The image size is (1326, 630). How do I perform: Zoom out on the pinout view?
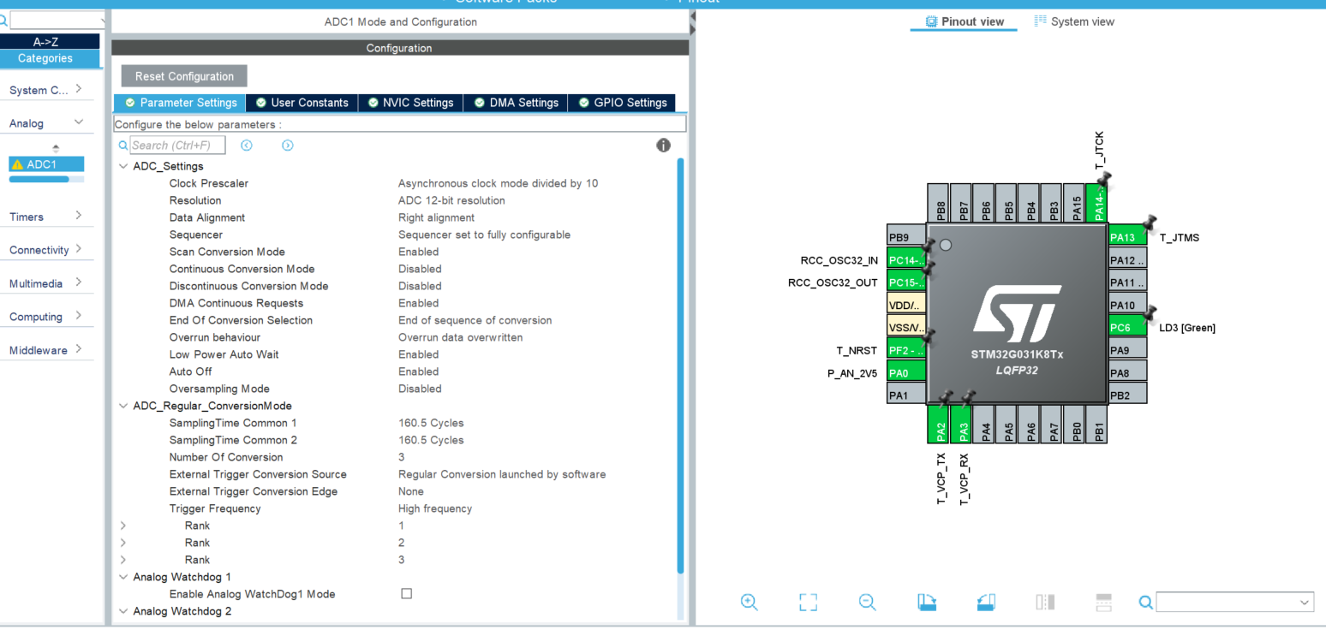pyautogui.click(x=867, y=602)
